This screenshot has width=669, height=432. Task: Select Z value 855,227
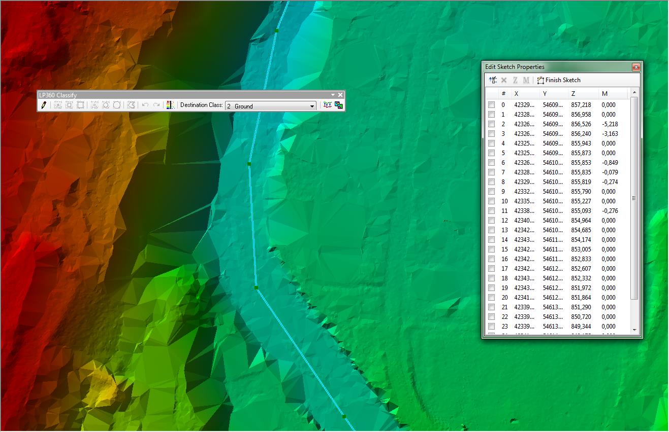pyautogui.click(x=581, y=201)
